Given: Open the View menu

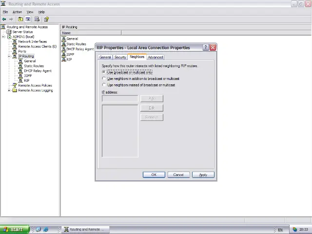Looking at the screenshot, I should click(x=30, y=12).
